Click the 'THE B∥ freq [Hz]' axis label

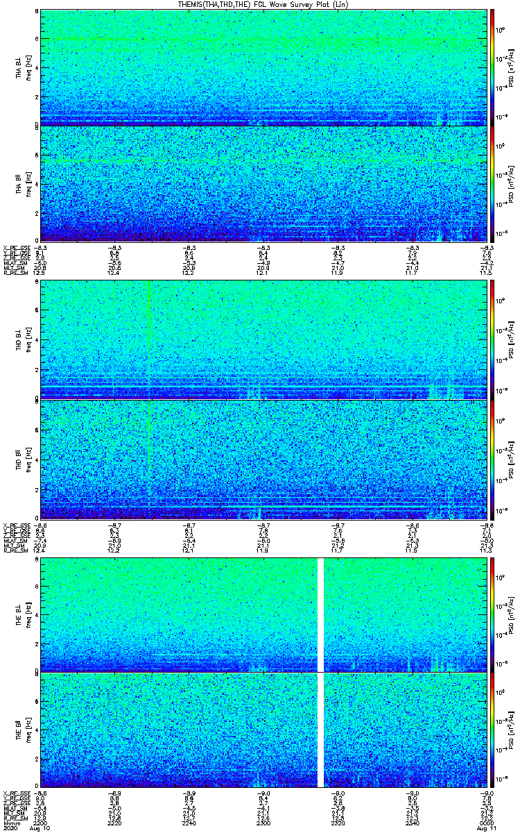23,730
